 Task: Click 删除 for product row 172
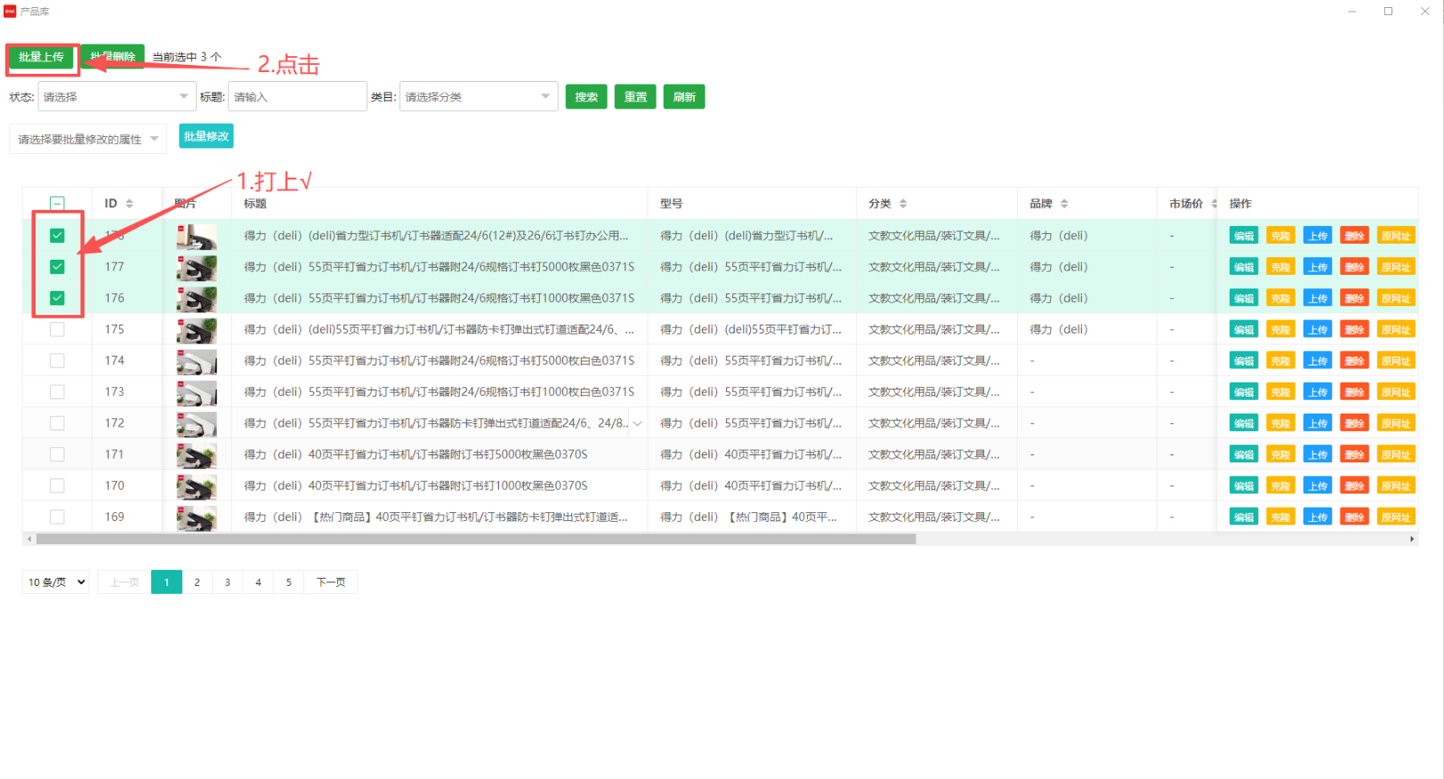1354,423
